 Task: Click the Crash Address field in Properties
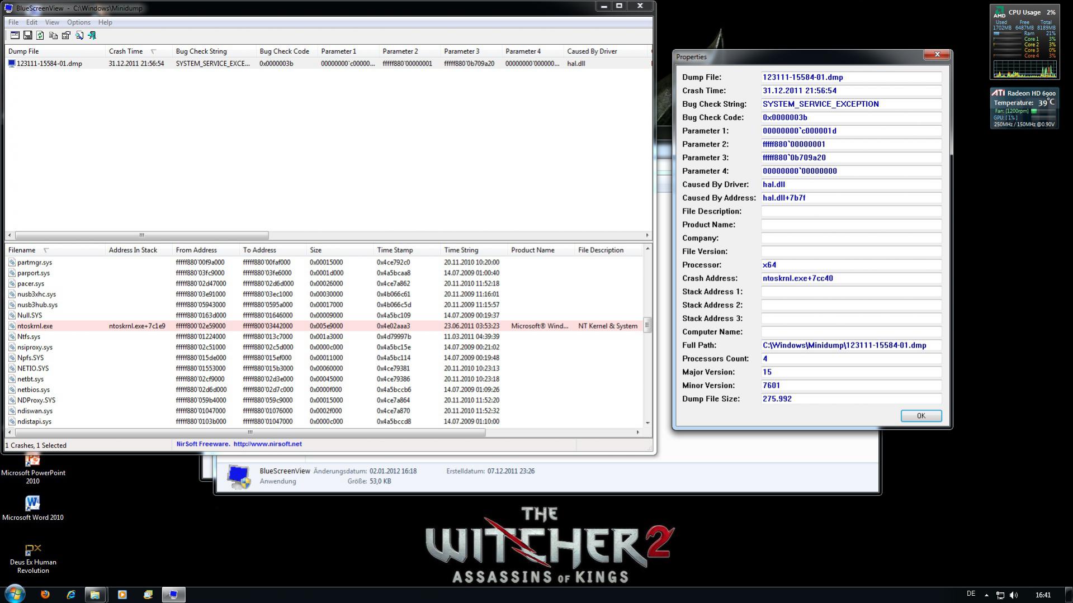pyautogui.click(x=851, y=279)
